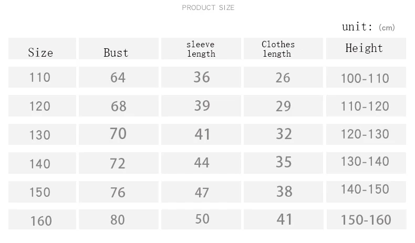Image resolution: width=415 pixels, height=243 pixels.
Task: Click height range 100-110 cell
Action: 366,77
